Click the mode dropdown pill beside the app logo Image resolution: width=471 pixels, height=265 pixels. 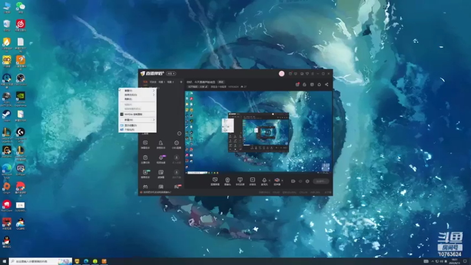(x=171, y=74)
